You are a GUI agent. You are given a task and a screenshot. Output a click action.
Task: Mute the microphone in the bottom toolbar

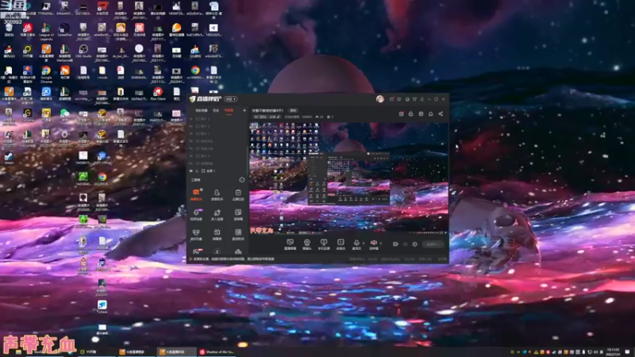tap(356, 244)
